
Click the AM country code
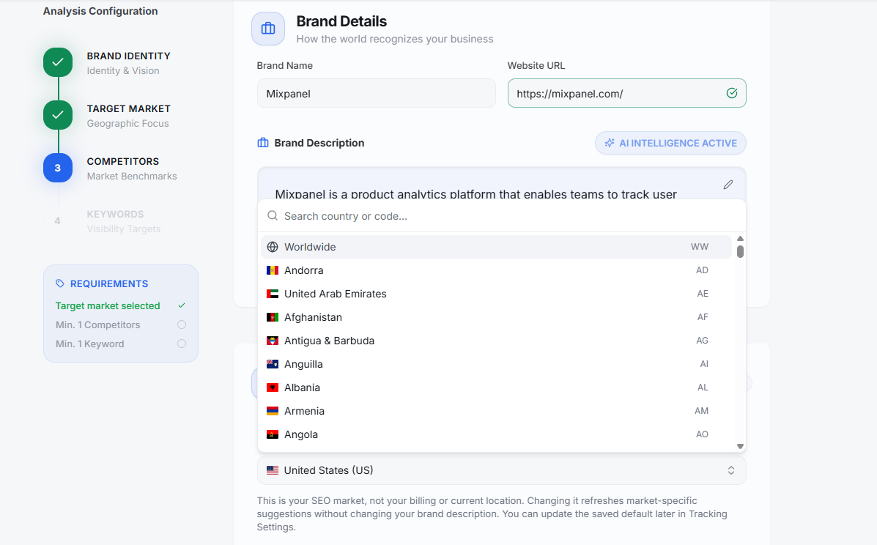tap(701, 412)
